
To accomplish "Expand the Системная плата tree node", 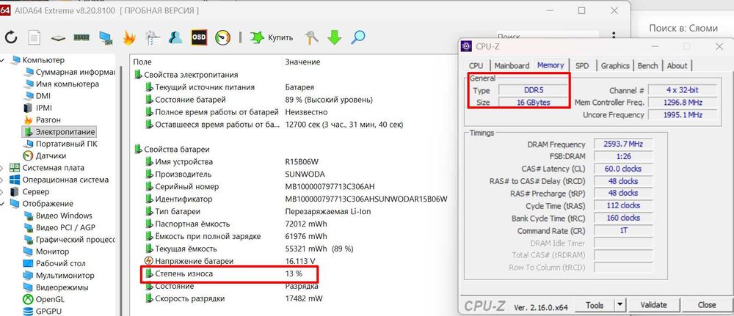I will [x=3, y=168].
